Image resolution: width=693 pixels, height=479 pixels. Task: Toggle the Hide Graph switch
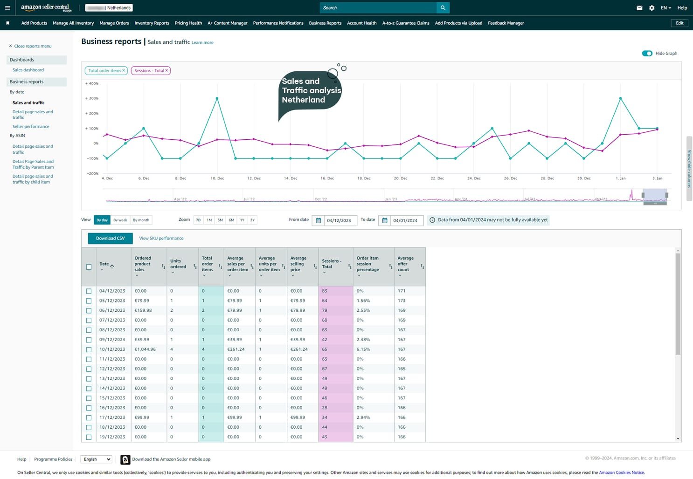(647, 54)
